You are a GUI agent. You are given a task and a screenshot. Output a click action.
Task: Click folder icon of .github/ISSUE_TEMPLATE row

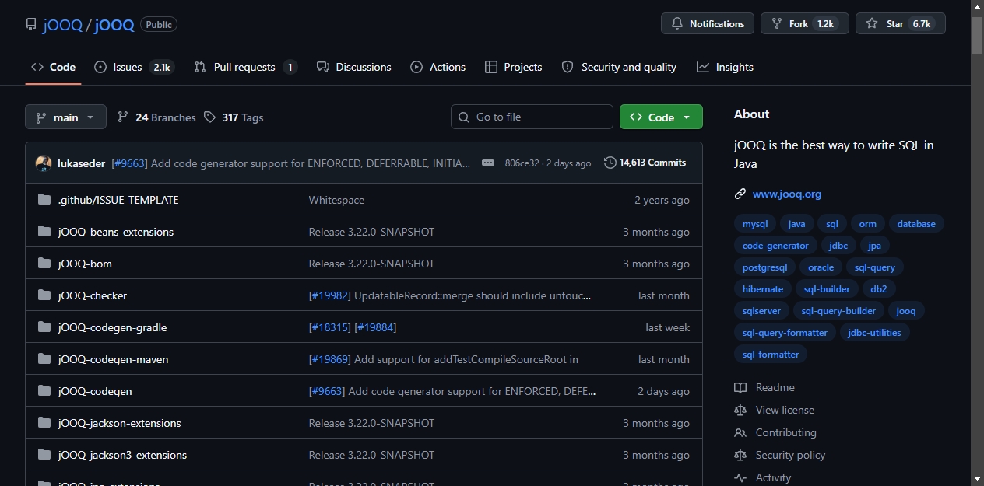(44, 200)
